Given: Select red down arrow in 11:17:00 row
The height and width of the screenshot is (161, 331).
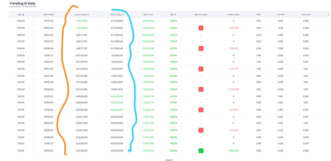Looking at the screenshot, I should 201,110.
